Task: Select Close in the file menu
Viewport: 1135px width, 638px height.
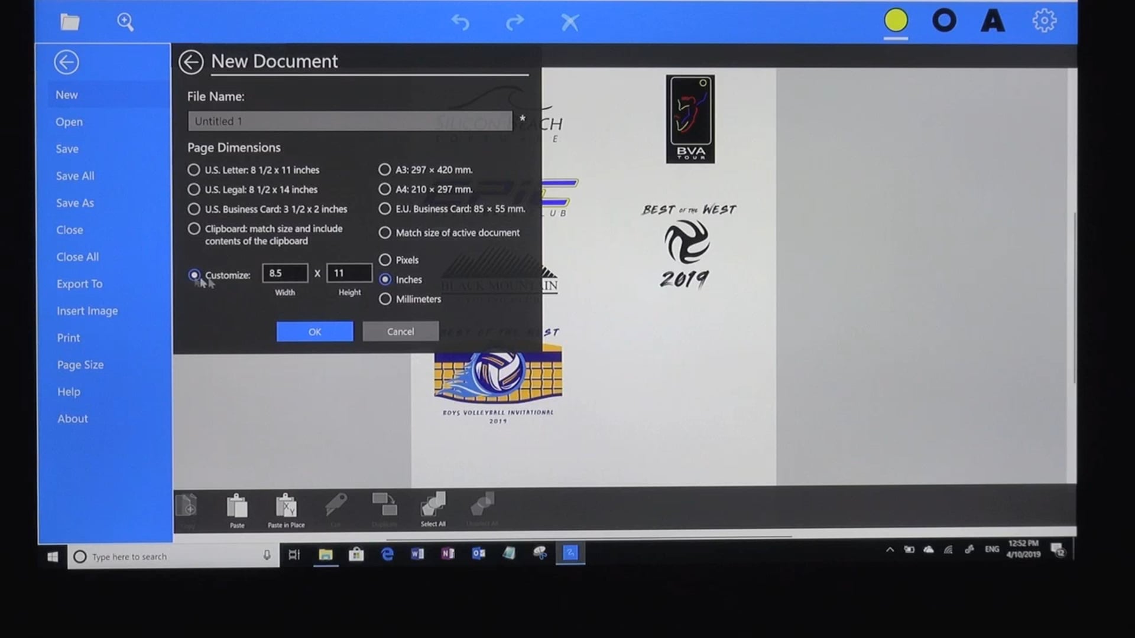Action: (69, 230)
